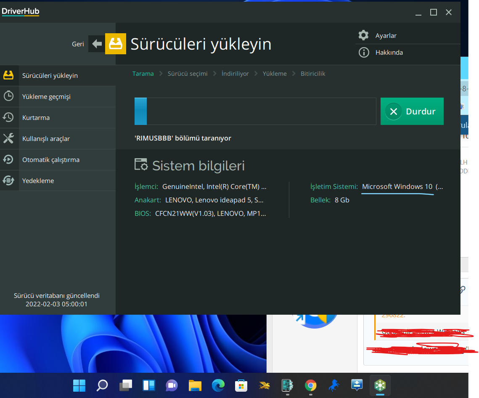Click the Ayarlar link
Screen dimensions: 479x398
tap(386, 35)
